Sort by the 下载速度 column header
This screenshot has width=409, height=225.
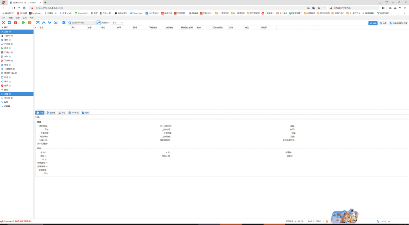(156, 27)
